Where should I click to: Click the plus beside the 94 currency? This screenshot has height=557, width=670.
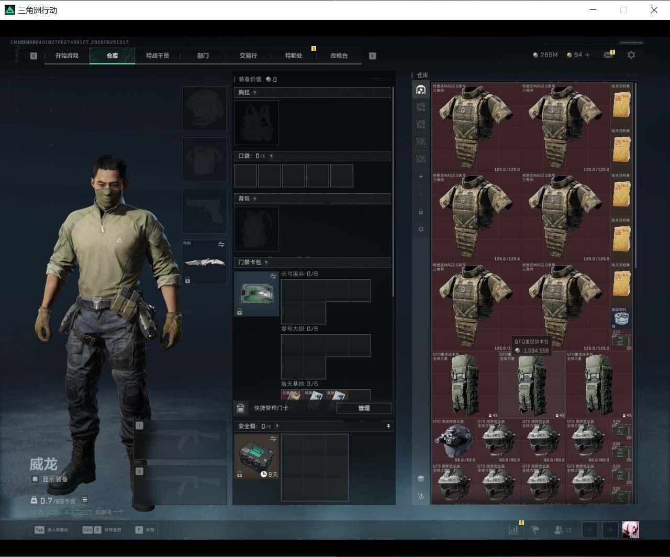click(587, 54)
